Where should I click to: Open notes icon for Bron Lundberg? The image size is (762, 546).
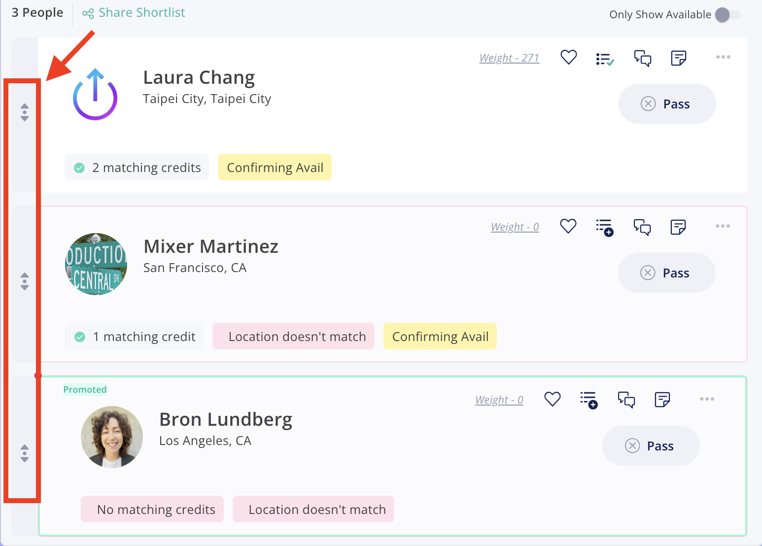[x=662, y=400]
